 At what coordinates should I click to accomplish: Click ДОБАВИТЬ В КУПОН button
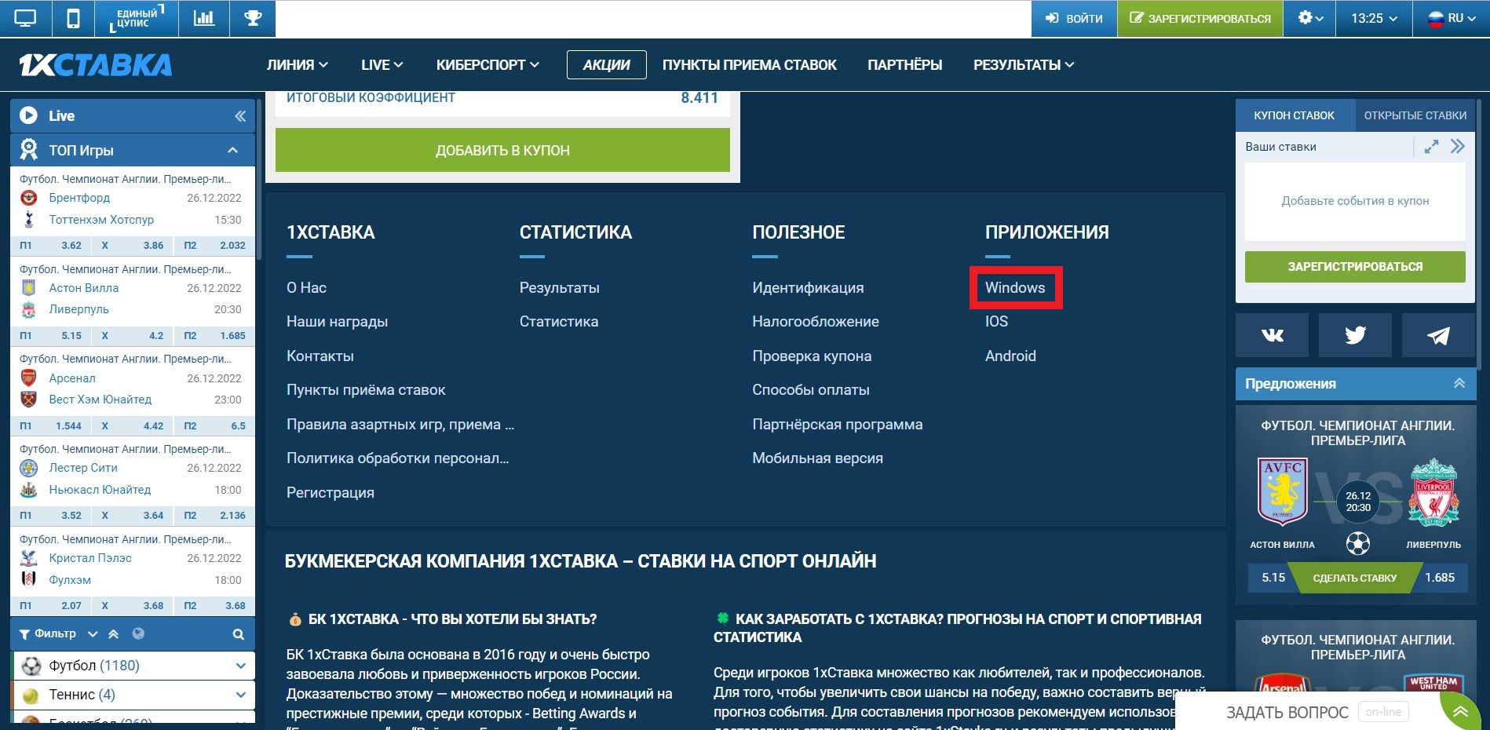coord(502,150)
